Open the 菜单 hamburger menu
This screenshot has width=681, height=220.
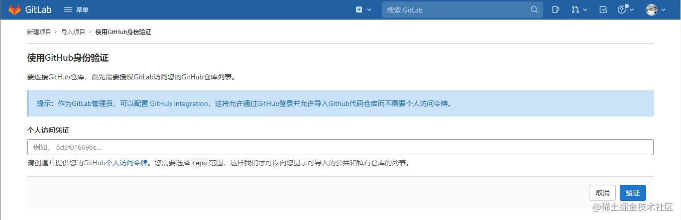point(76,10)
